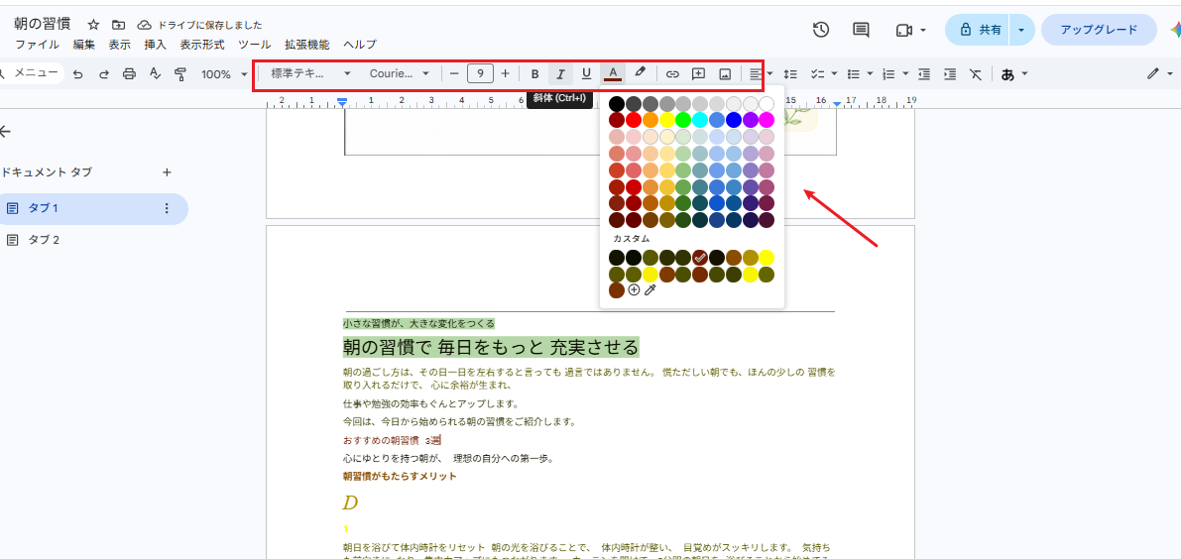Pick the black color swatch in top row
This screenshot has height=559, width=1181.
(617, 103)
